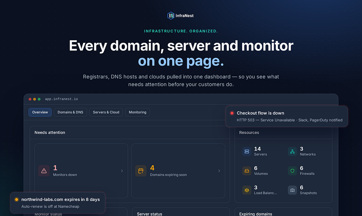Expand the Domains expiring soon chevron
The width and height of the screenshot is (362, 216).
click(x=219, y=171)
